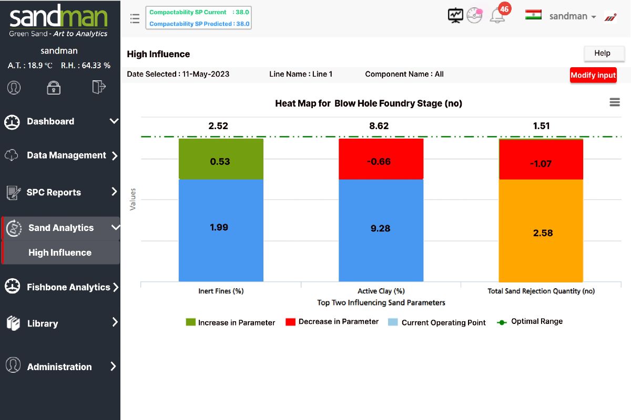This screenshot has width=631, height=420.
Task: Click the user profile icon in sidebar
Action: coord(14,87)
